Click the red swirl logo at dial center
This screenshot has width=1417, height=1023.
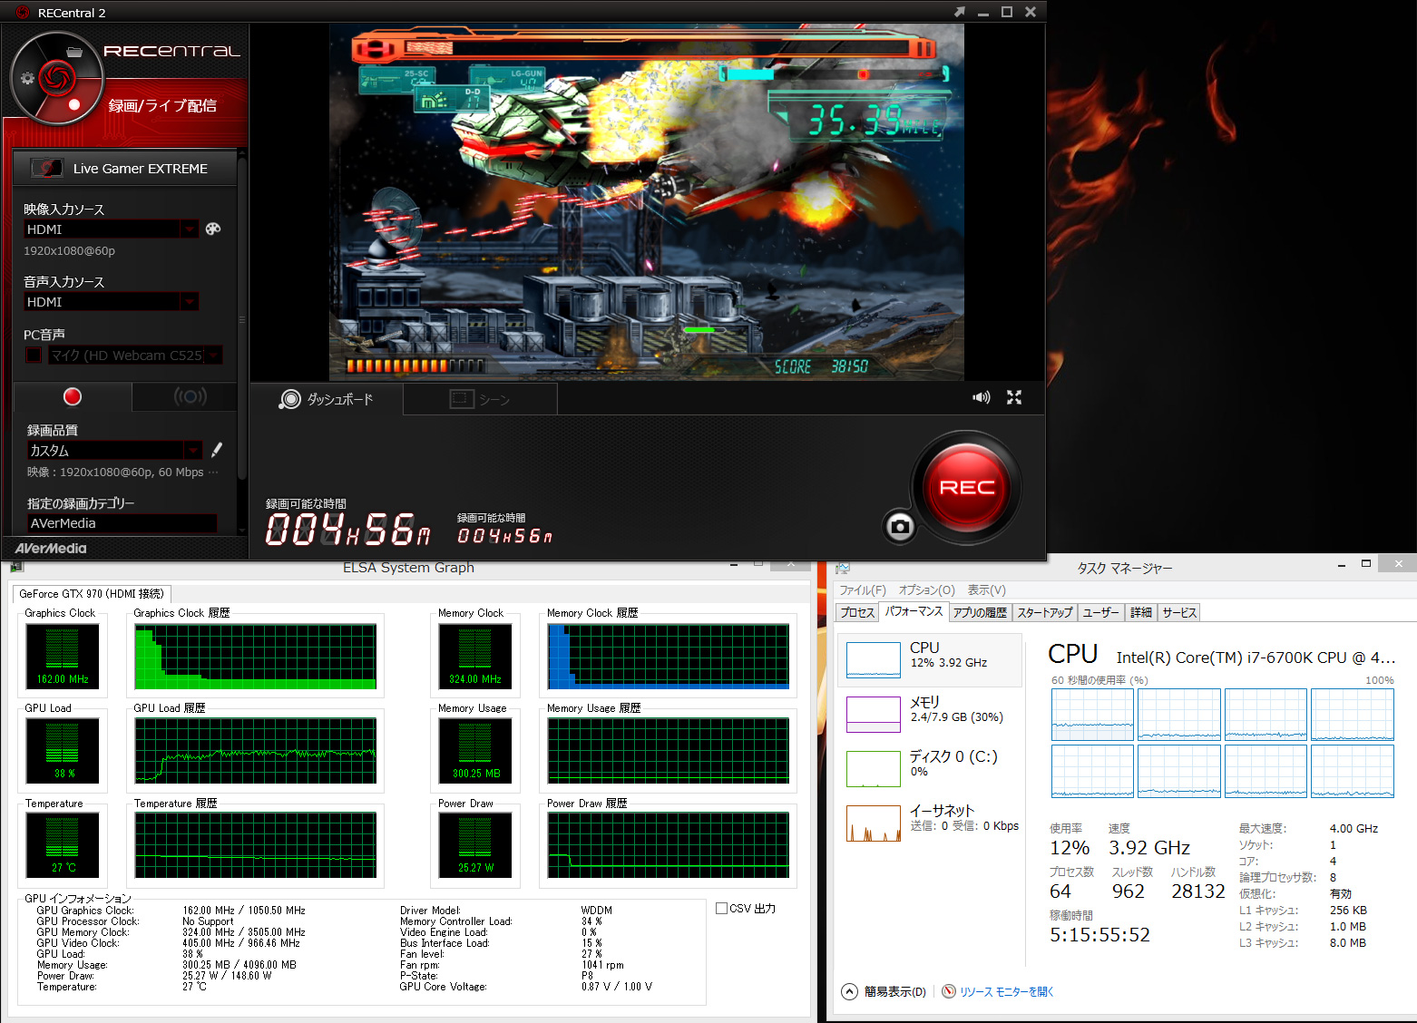(56, 77)
